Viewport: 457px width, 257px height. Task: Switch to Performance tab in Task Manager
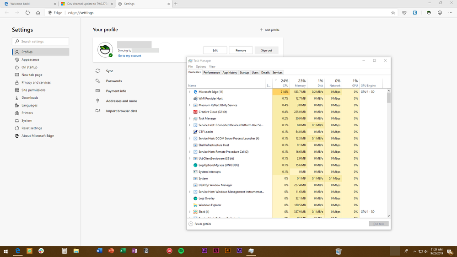pyautogui.click(x=212, y=73)
